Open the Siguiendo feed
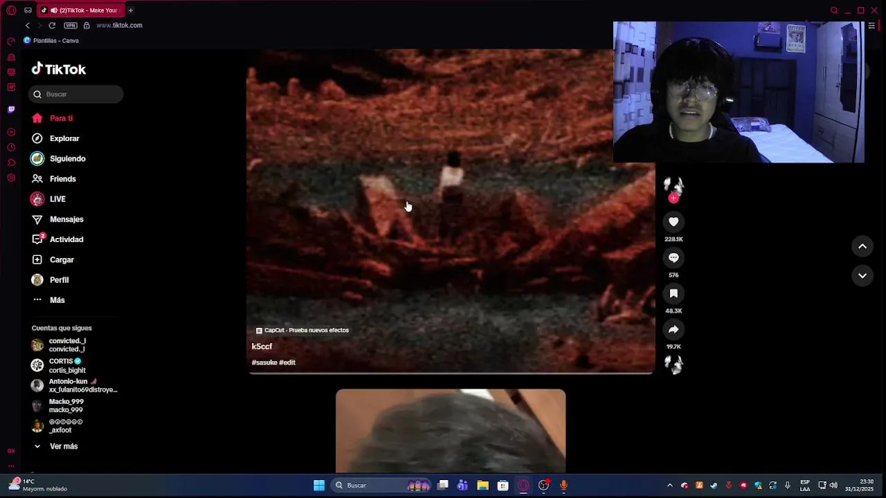886x498 pixels. pos(58,158)
